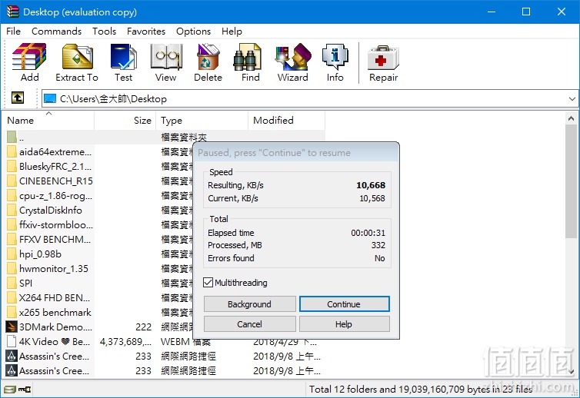Sort list by Type column header

pyautogui.click(x=202, y=121)
